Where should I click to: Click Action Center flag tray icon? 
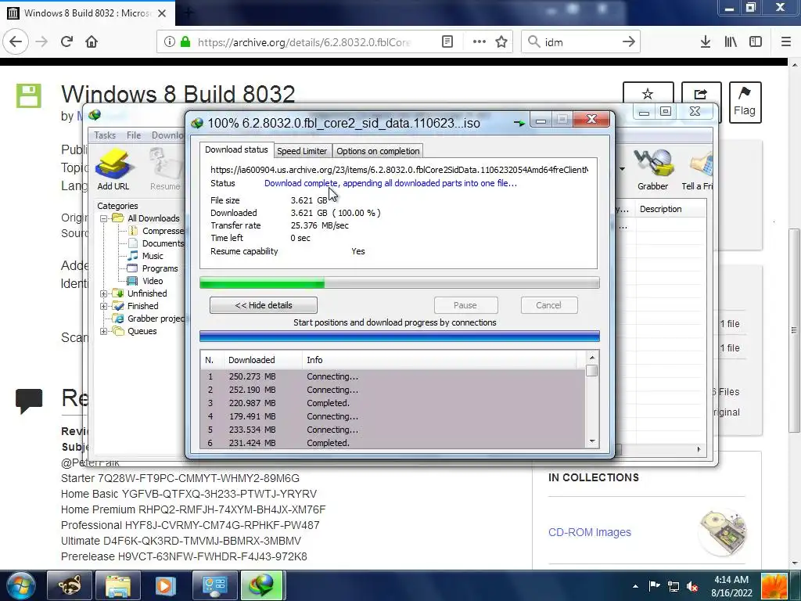click(x=655, y=586)
